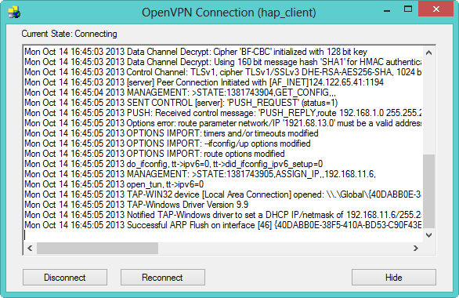The height and width of the screenshot is (298, 459).
Task: Click the vertical scrollbar track above the thumb
Action: [429, 107]
